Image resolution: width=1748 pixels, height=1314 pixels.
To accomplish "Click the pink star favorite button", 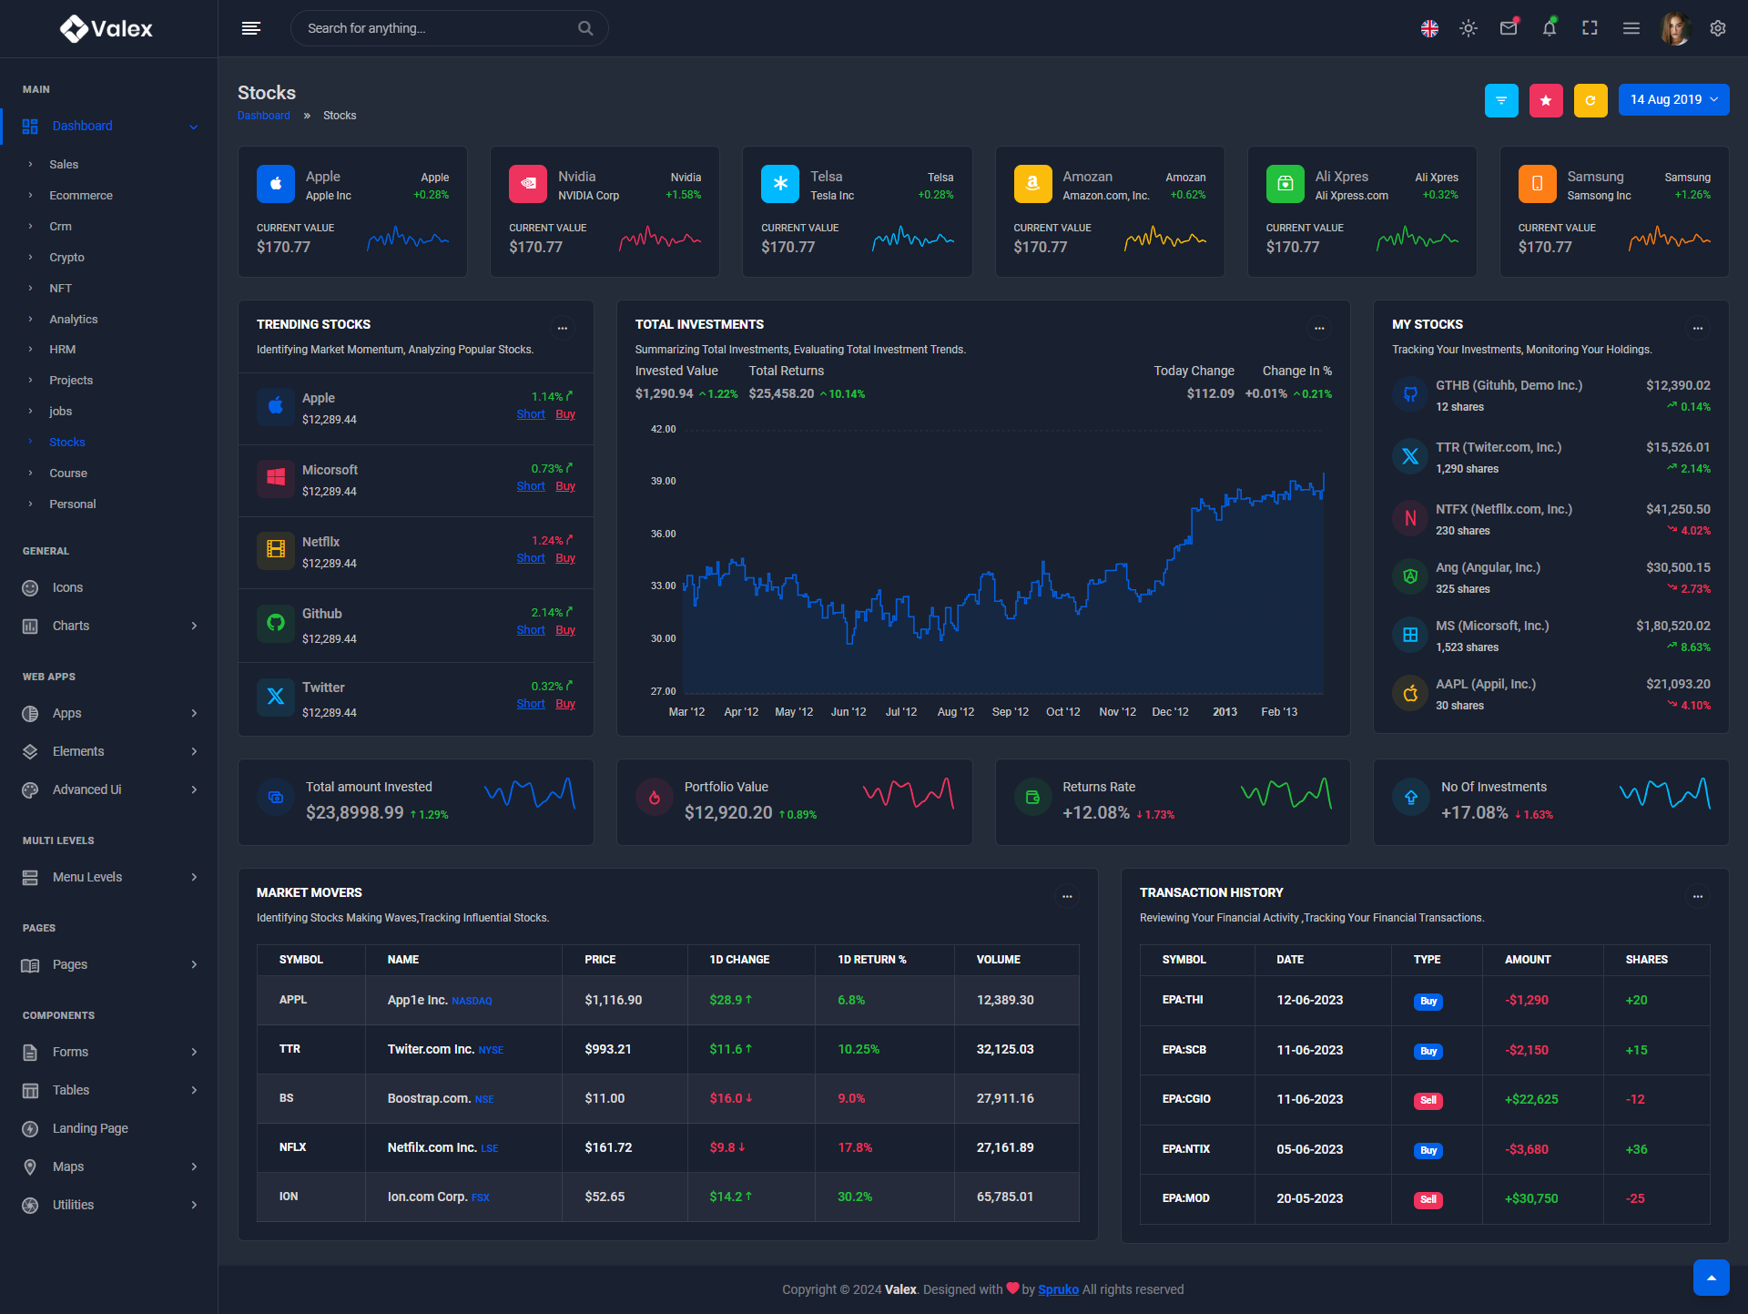I will tap(1546, 100).
